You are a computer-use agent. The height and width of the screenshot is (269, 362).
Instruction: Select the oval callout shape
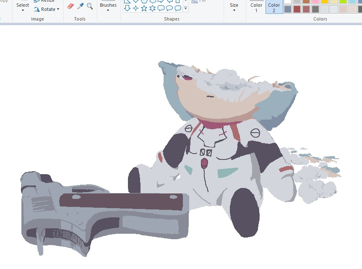[x=169, y=8]
